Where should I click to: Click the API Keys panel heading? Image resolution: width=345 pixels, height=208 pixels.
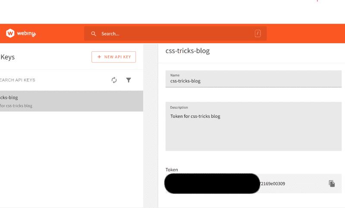point(7,57)
